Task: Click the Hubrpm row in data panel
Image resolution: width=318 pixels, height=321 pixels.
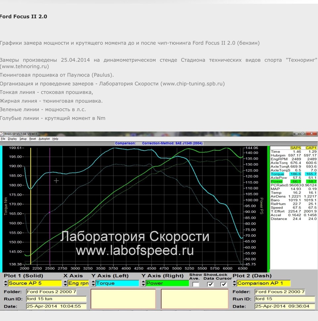Action: click(293, 155)
